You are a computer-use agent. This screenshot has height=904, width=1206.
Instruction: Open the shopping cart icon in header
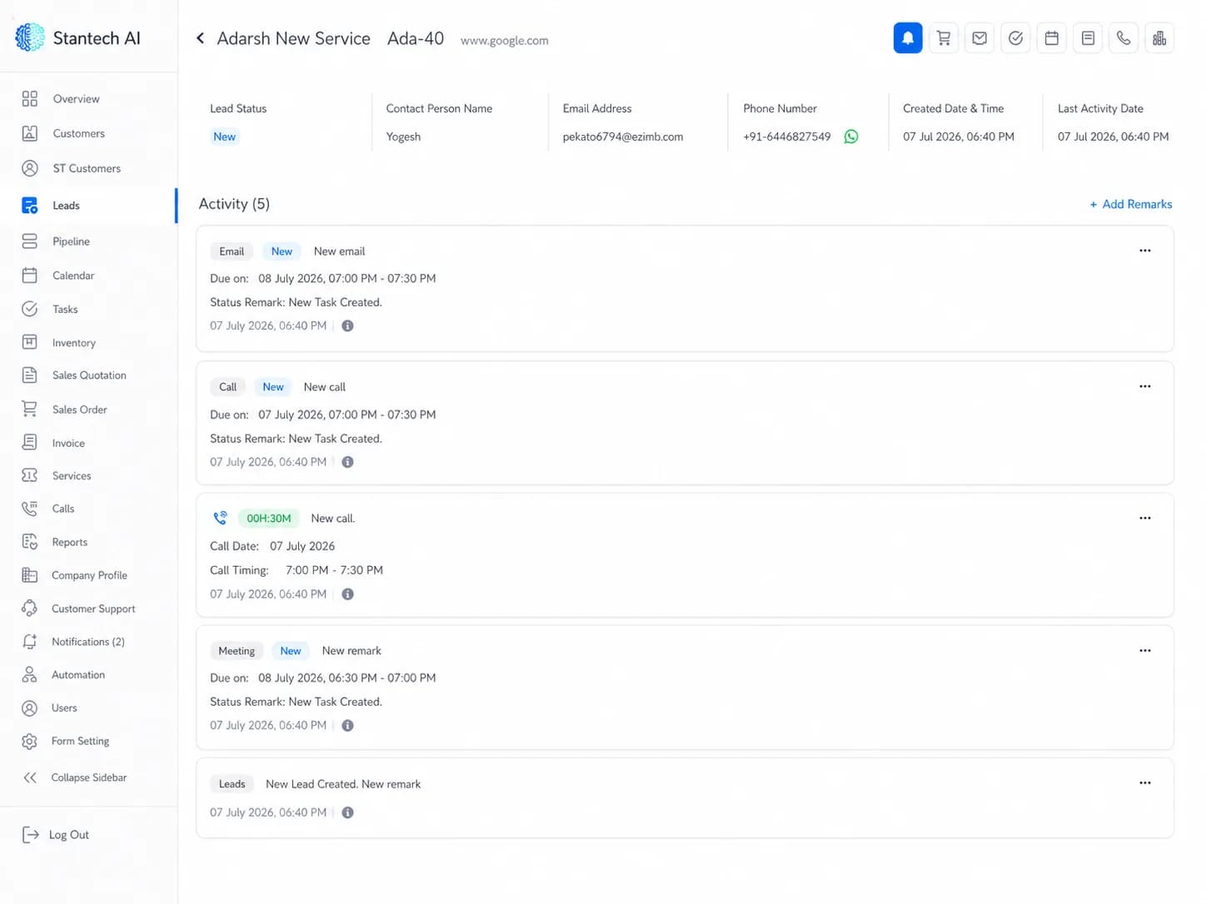[x=944, y=38]
